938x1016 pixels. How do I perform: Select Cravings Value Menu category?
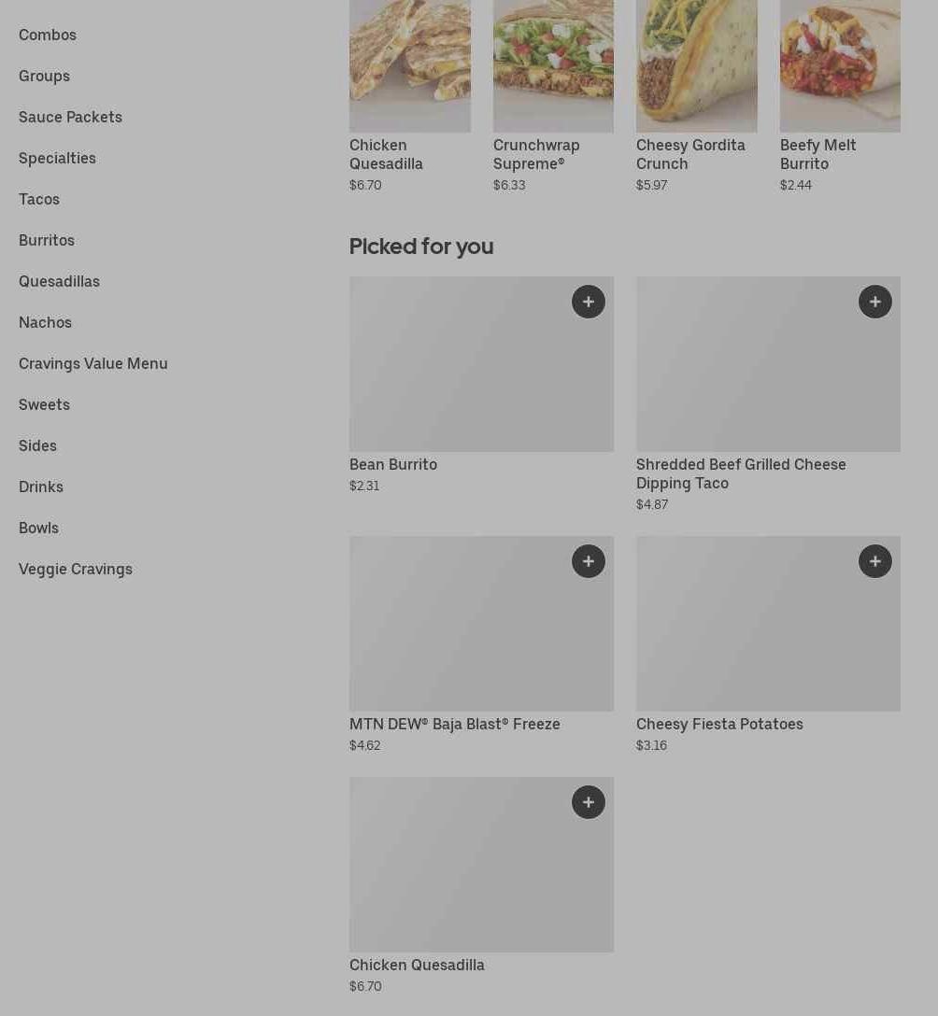[93, 363]
